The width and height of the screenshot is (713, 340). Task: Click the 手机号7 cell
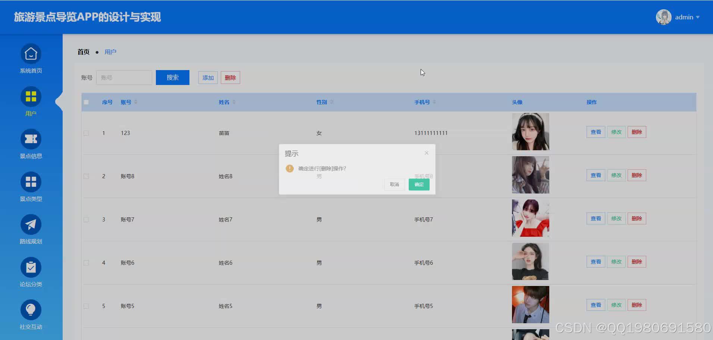coord(424,220)
